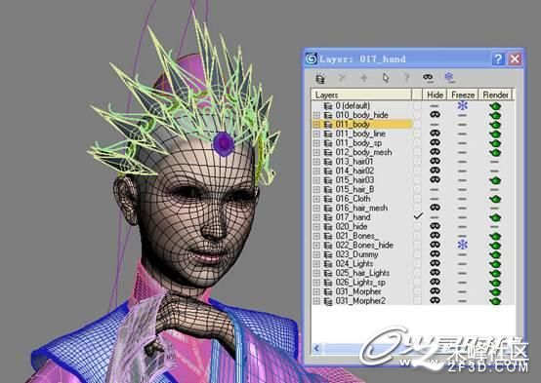The height and width of the screenshot is (383, 541).
Task: Expand the 031_Morpher2 layer
Action: [x=316, y=301]
